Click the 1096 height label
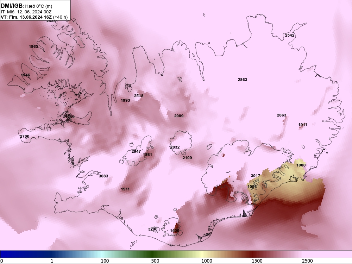The height and width of the screenshot is (264, 352). pos(252,187)
